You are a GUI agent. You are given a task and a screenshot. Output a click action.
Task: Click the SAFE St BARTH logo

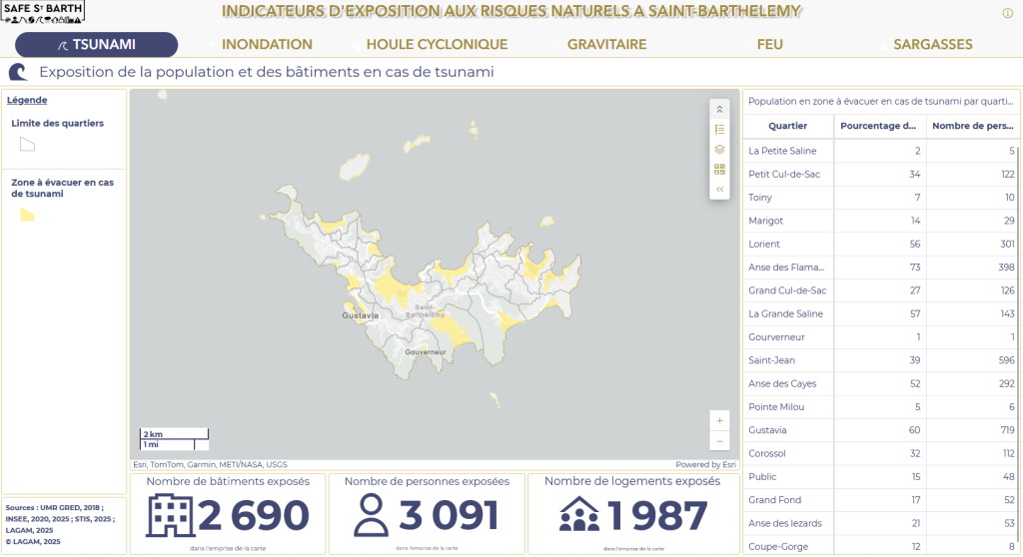43,12
